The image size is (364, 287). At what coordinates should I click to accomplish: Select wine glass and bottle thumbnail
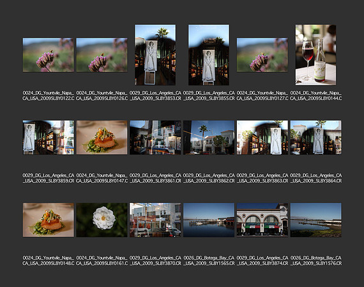(x=315, y=55)
